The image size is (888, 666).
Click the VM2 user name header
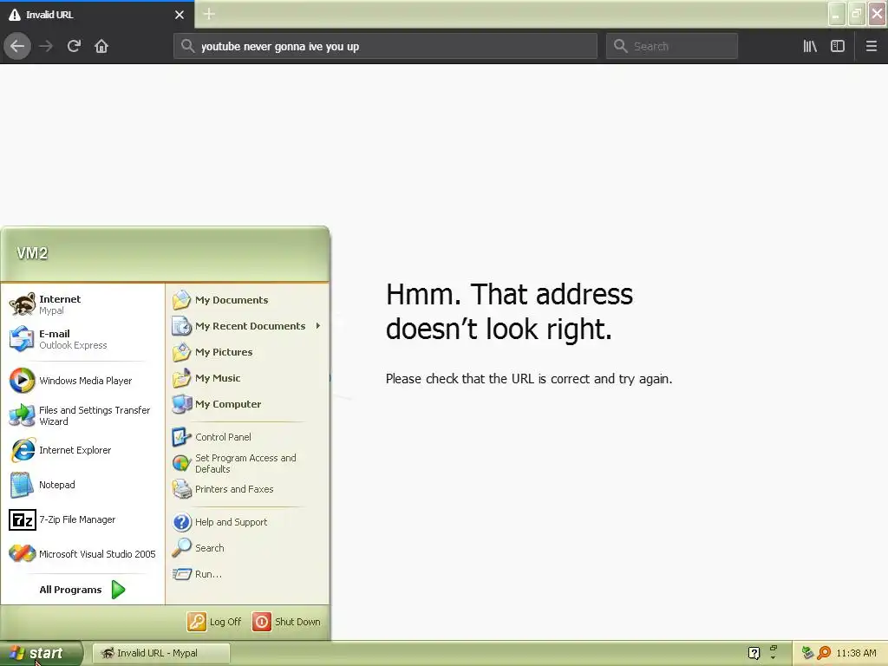[32, 253]
